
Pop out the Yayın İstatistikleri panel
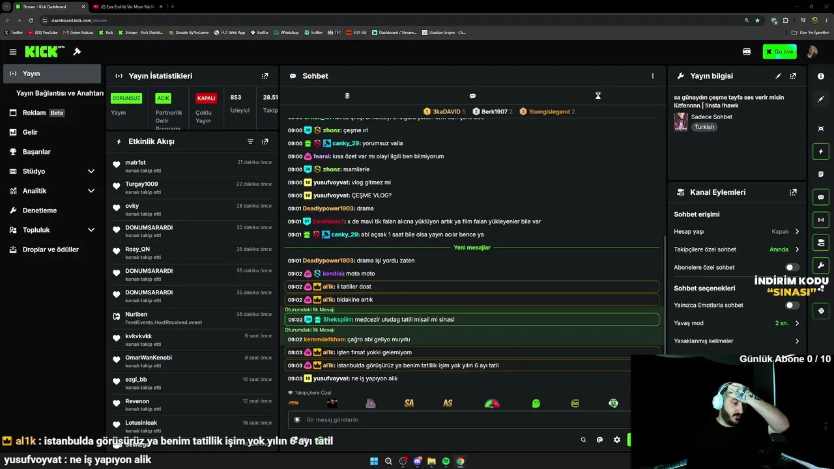(x=265, y=76)
